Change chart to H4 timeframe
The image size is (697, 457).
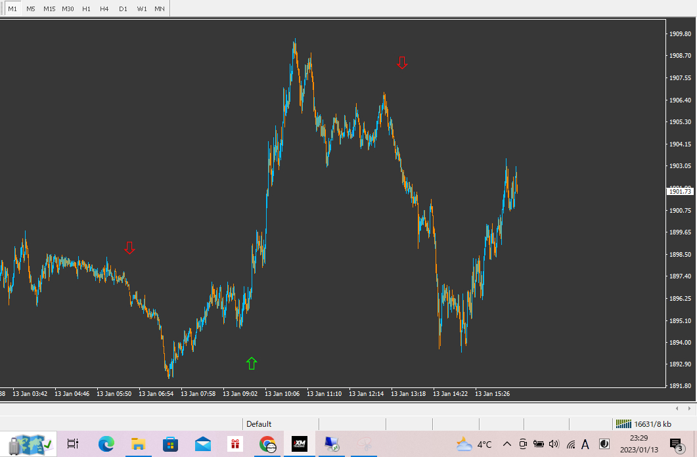click(104, 9)
